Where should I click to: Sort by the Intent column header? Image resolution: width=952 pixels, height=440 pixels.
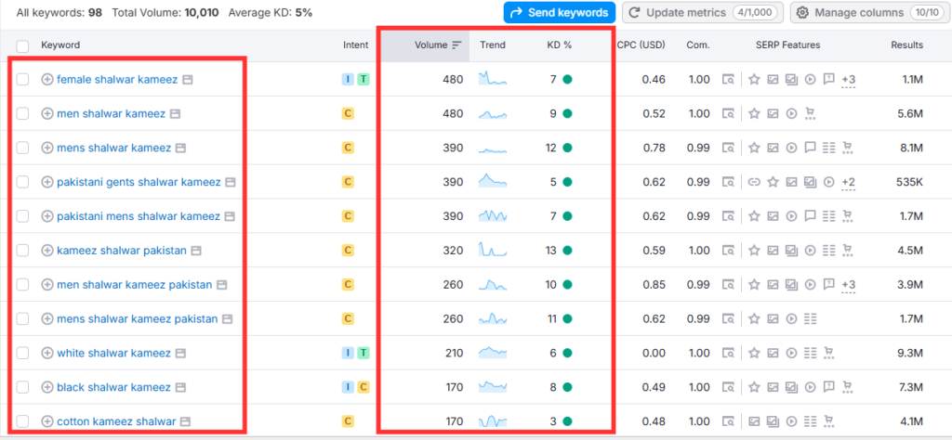pos(356,45)
